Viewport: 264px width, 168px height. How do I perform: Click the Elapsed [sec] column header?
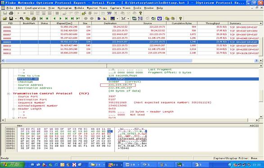64,23
